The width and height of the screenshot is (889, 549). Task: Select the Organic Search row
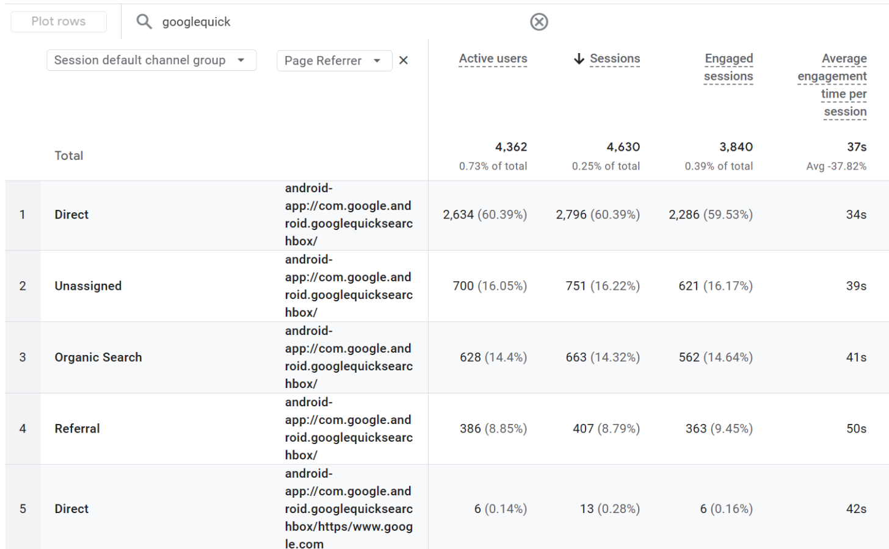pos(98,357)
